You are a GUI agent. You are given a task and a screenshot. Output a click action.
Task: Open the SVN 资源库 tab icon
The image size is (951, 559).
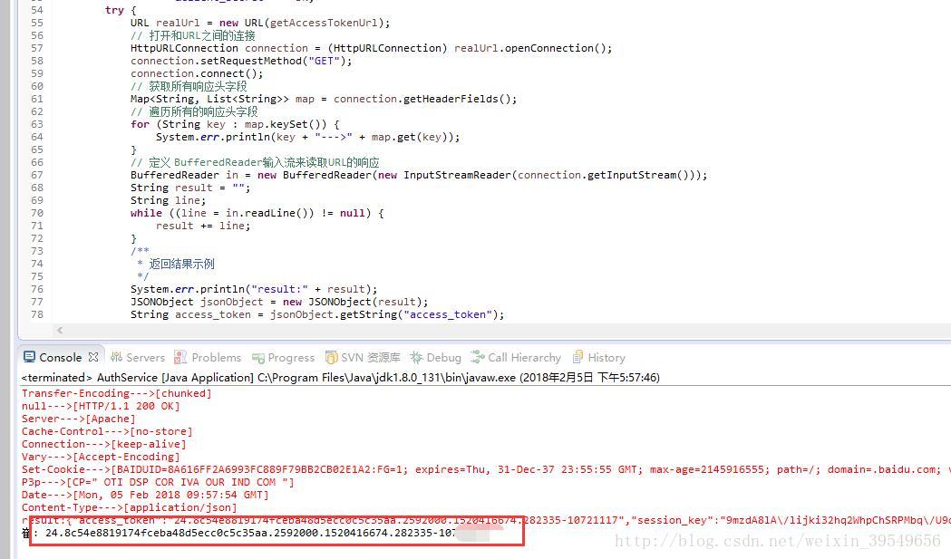pyautogui.click(x=331, y=357)
